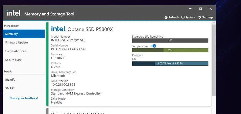The height and width of the screenshot is (114, 241).
Task: Click the vertical scrollbar thumb
Action: 214,60
